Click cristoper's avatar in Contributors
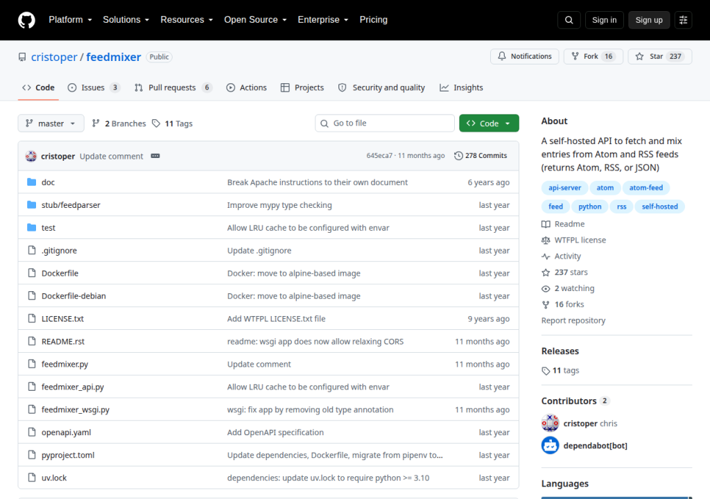Viewport: 710px width, 499px height. point(550,423)
